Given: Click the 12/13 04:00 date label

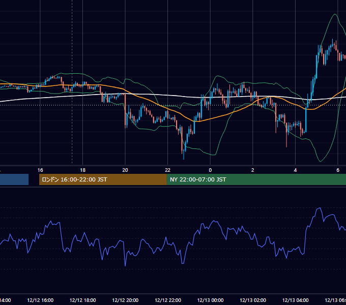Looking at the screenshot, I should [x=296, y=300].
